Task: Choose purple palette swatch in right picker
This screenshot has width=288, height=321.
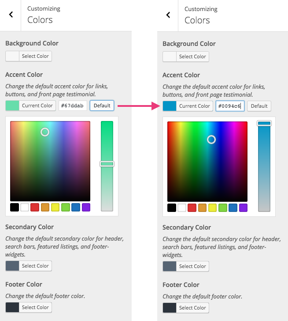Action: pos(243,208)
